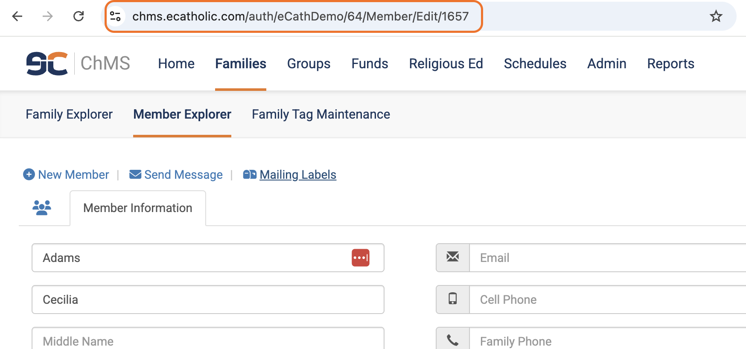Open the Reports menu
This screenshot has width=746, height=349.
670,64
